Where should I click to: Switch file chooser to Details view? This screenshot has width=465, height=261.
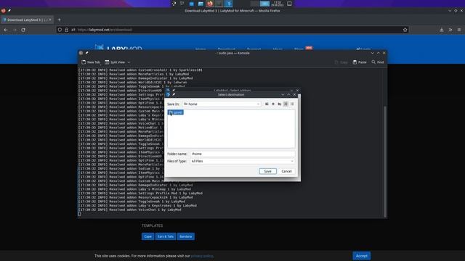292,104
